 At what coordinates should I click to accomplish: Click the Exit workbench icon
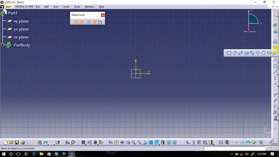tap(276, 31)
